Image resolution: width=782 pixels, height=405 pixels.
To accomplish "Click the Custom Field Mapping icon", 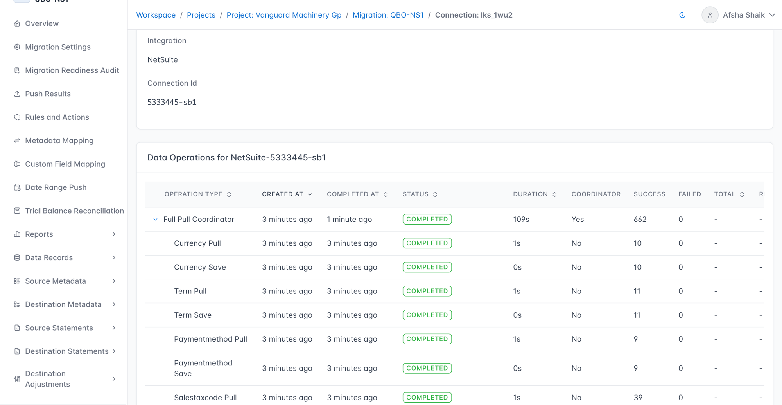I will click(17, 164).
